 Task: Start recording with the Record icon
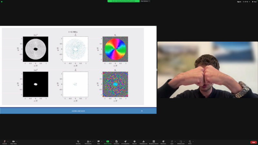pos(134,141)
